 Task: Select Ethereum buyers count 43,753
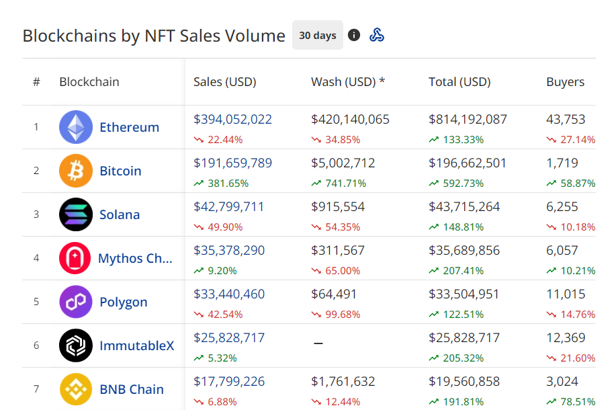pyautogui.click(x=566, y=119)
